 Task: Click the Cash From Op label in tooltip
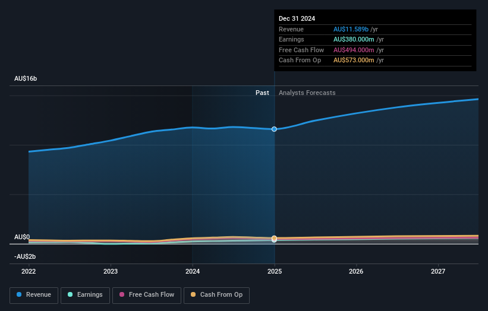300,61
